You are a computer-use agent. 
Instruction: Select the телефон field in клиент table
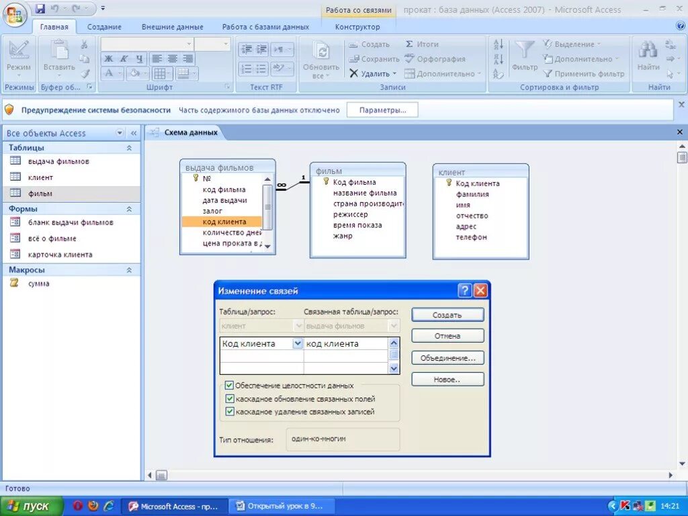pyautogui.click(x=471, y=237)
